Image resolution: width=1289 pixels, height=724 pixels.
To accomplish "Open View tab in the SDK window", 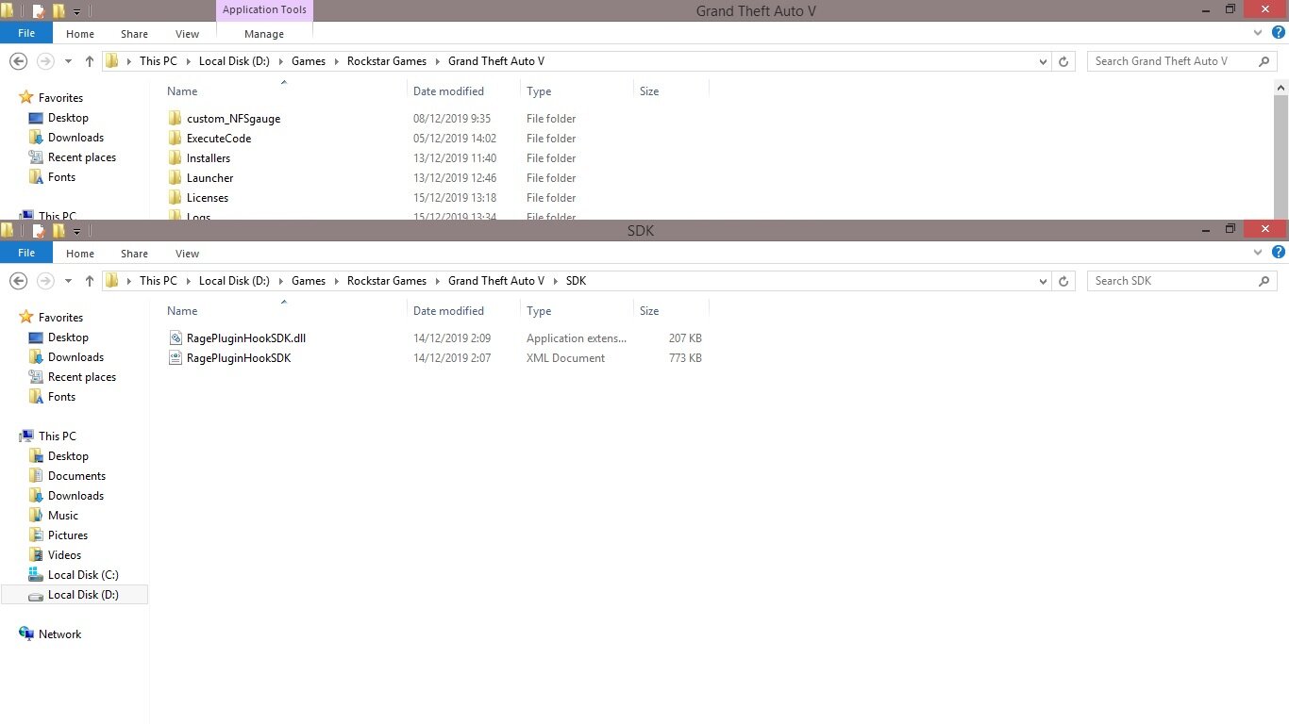I will (x=187, y=253).
